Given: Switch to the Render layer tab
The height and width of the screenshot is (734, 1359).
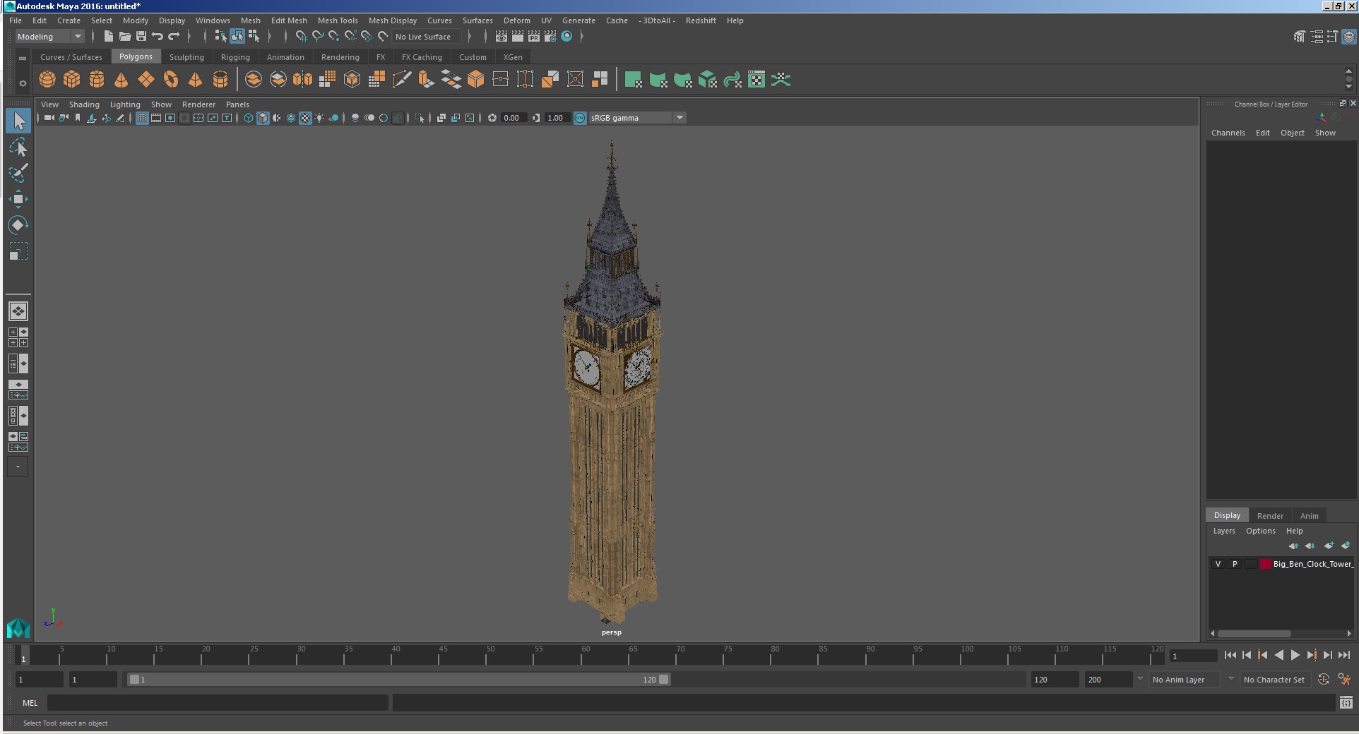Looking at the screenshot, I should click(1270, 515).
